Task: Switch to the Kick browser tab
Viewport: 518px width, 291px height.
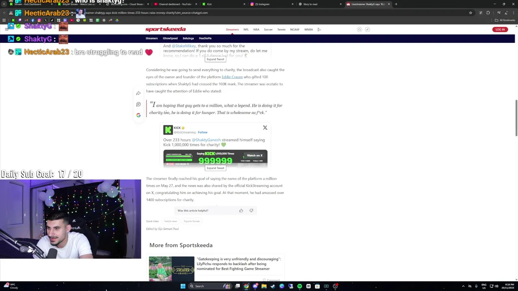Action: [209, 4]
